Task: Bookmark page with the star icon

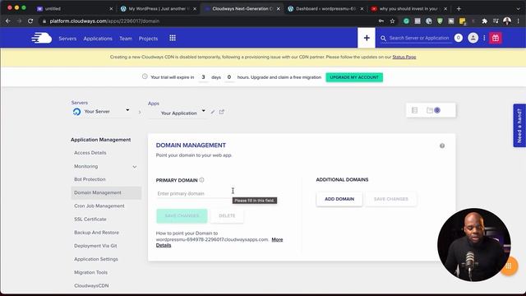Action: tap(392, 21)
